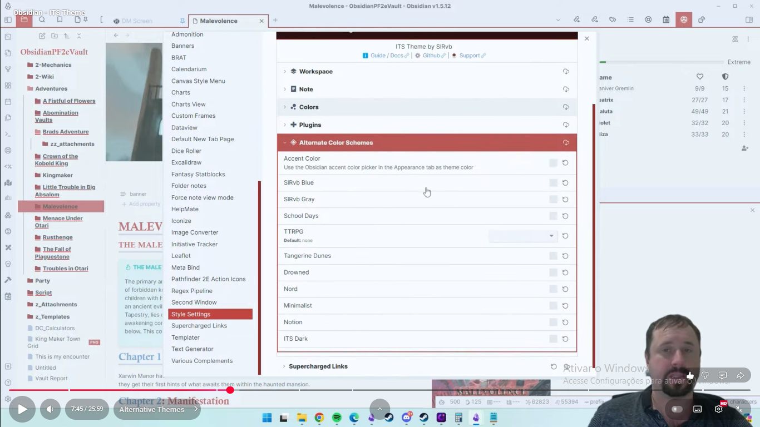
Task: Select the file explorer folder icon
Action: click(x=24, y=20)
